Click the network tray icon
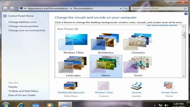The height and width of the screenshot is (107, 190). click(161, 106)
